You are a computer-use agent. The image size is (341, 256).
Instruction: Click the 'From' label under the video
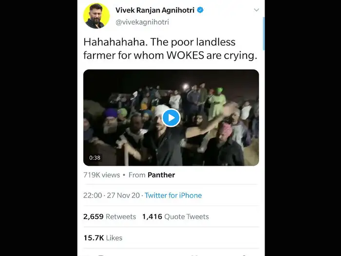[x=137, y=175]
